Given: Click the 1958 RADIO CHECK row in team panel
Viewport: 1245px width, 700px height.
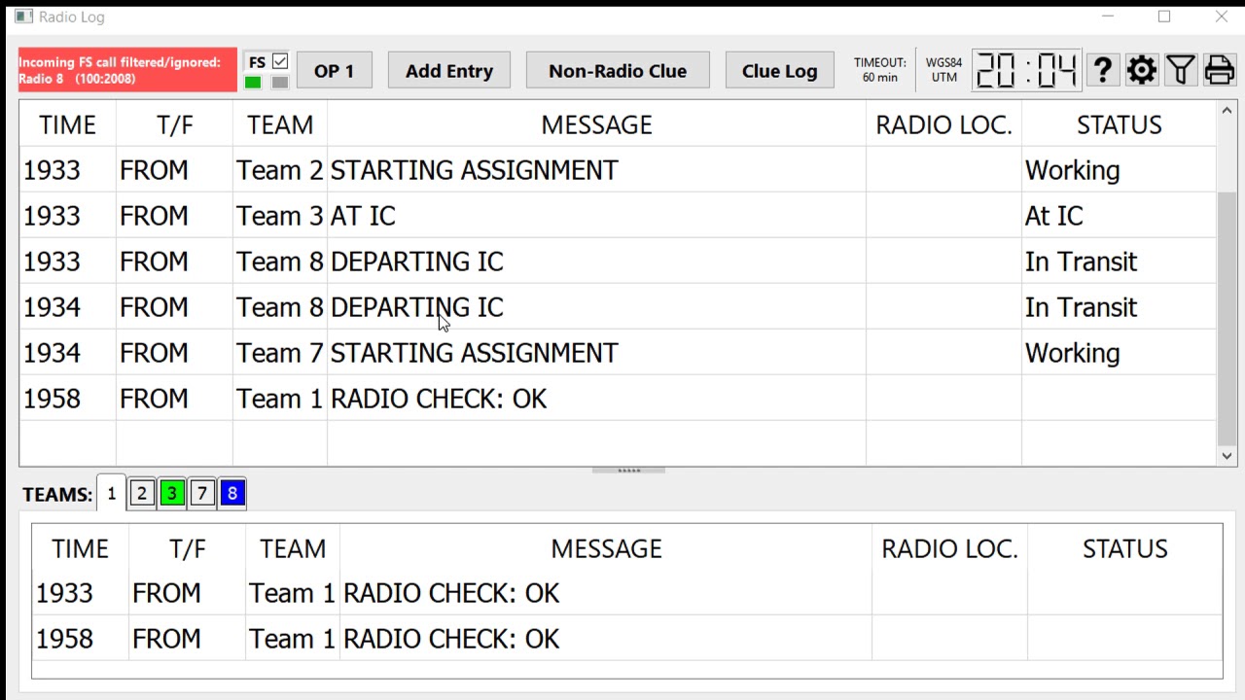Looking at the screenshot, I should (627, 639).
